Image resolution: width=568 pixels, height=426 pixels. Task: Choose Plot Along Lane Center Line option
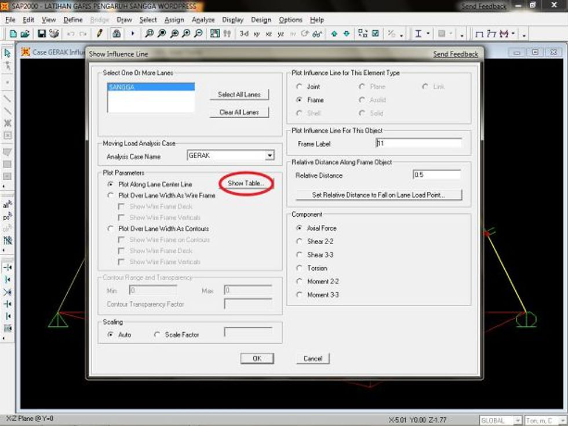110,184
